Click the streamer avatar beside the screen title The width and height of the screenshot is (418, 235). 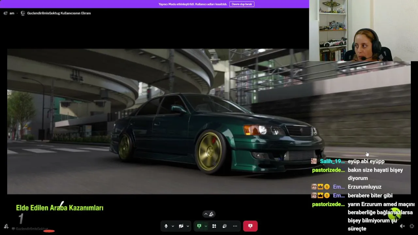point(23,13)
